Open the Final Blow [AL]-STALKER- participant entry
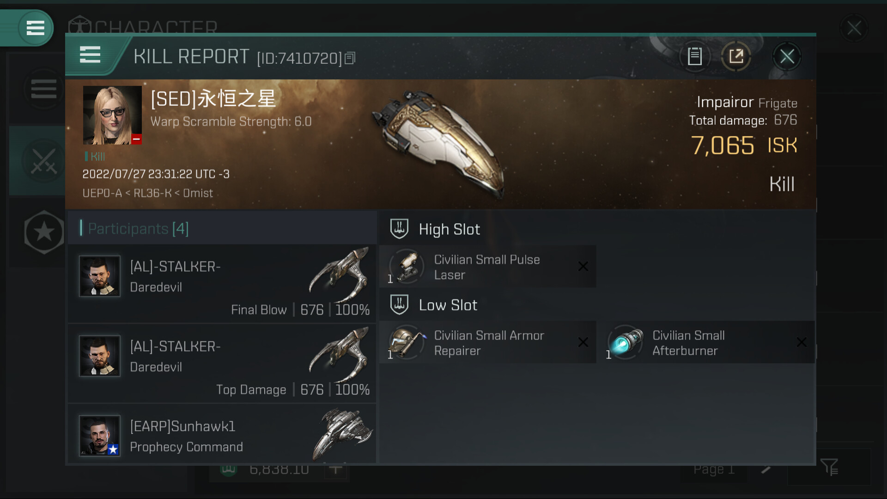The height and width of the screenshot is (499, 887). 222,283
